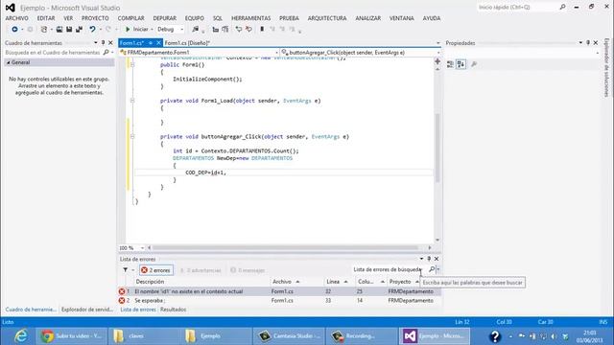Click the error list filter funnel icon
This screenshot has width=614, height=345.
126,270
